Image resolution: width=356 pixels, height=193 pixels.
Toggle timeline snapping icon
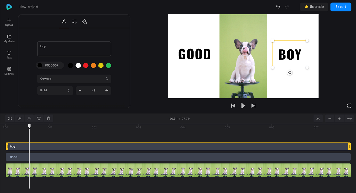pos(318,118)
